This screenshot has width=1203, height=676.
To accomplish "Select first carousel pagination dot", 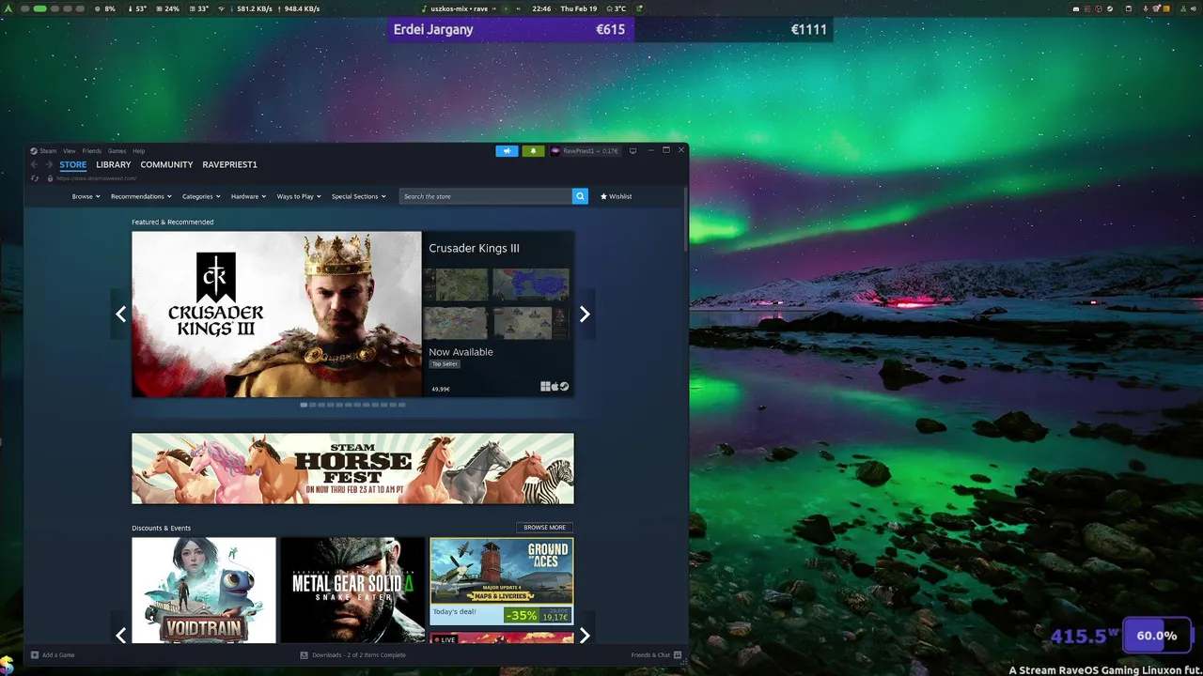I will [x=304, y=405].
